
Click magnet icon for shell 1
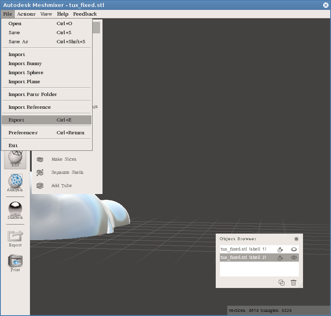pyautogui.click(x=280, y=249)
